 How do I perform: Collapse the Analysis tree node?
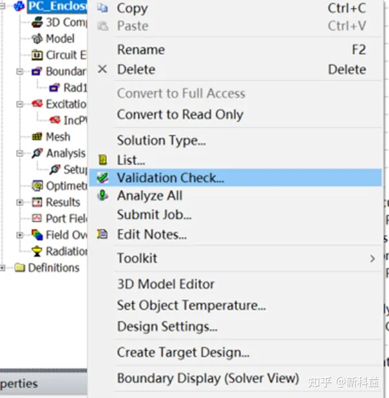pos(19,153)
